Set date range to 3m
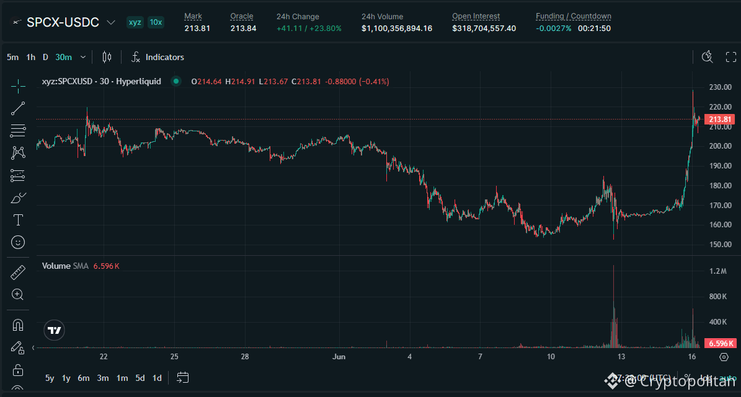 pos(103,378)
